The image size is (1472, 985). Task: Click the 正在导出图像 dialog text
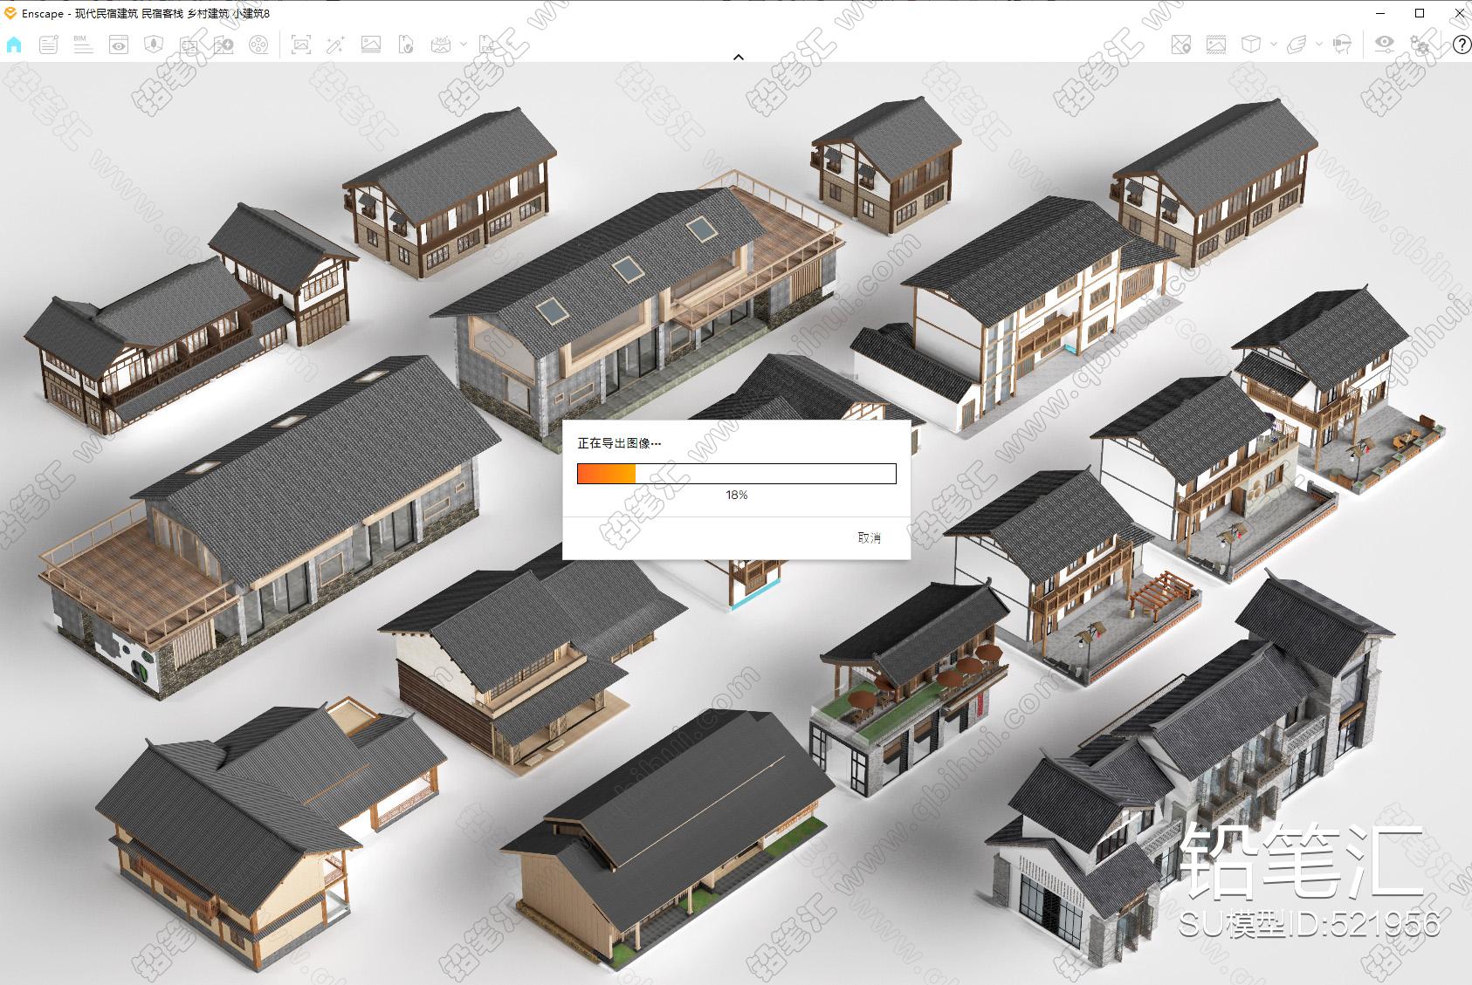[x=620, y=443]
